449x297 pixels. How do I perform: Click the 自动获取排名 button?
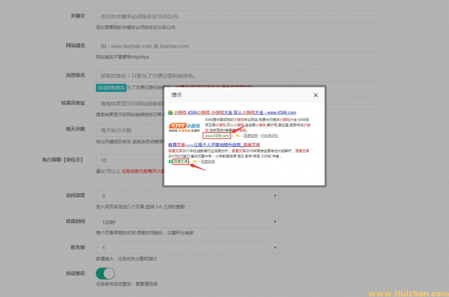pyautogui.click(x=111, y=88)
